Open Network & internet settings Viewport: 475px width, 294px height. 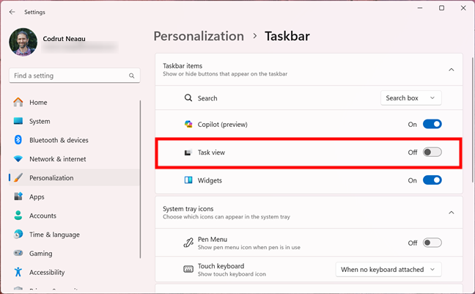pyautogui.click(x=74, y=159)
